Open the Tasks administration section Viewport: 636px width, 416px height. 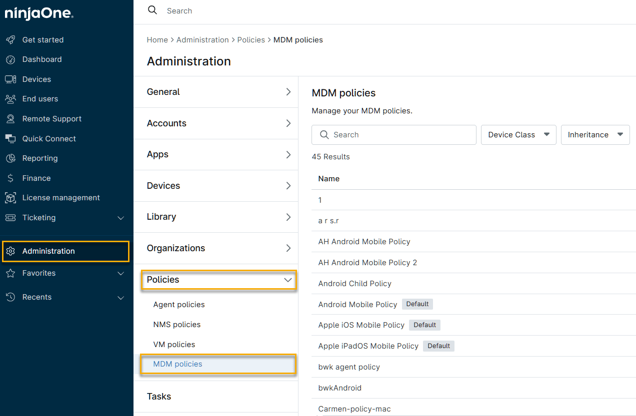216,397
